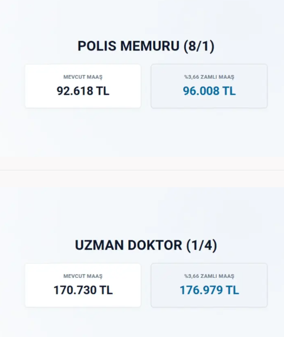Click the 170.730 TL salary amount

83,290
